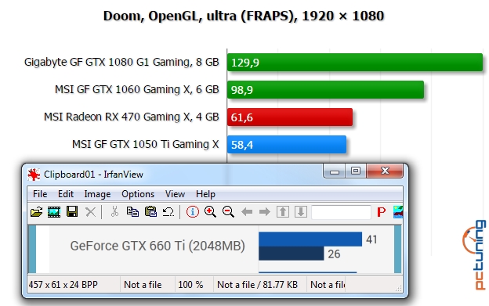489x306 pixels.
Task: Click 'MSI GF GTX 1060 Gaming X, 6 GB' label
Action: pyautogui.click(x=137, y=90)
